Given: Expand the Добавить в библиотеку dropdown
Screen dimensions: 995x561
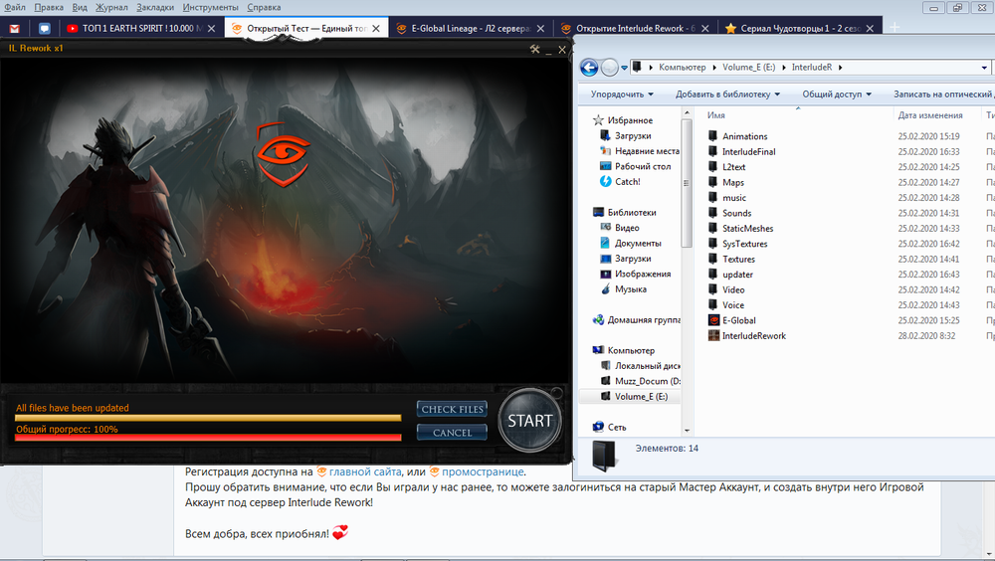Looking at the screenshot, I should tap(727, 94).
